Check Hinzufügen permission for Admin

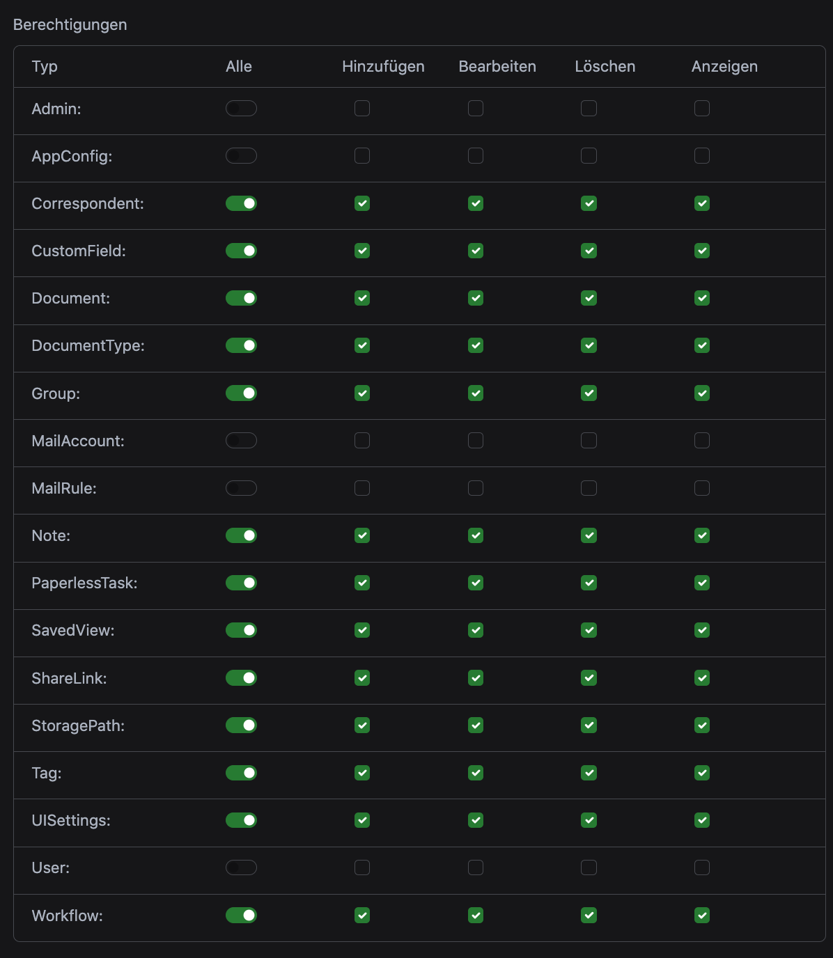[362, 109]
